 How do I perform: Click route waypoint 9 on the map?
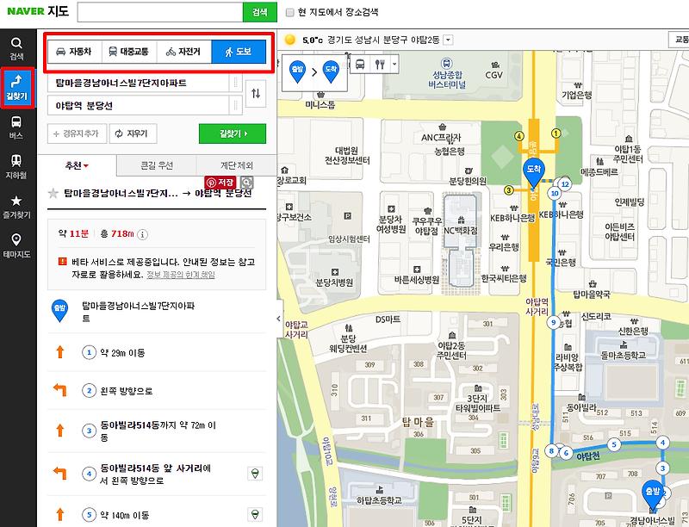554,322
